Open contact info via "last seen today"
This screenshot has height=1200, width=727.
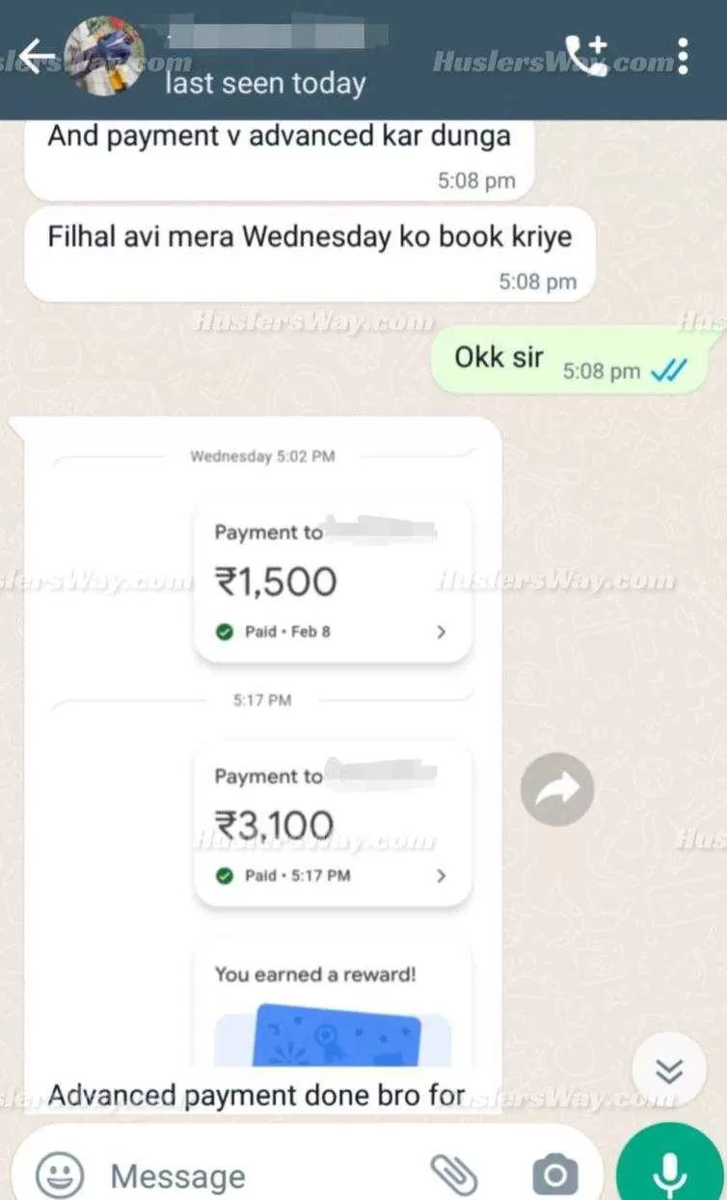click(x=265, y=83)
